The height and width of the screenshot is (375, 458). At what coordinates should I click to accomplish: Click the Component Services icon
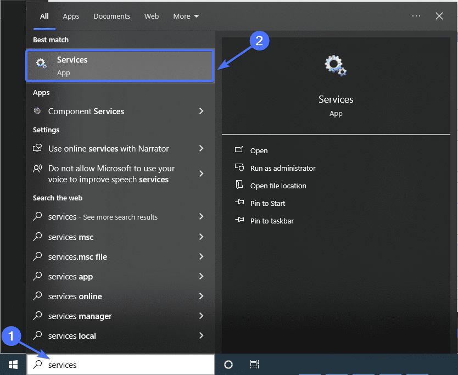[37, 111]
